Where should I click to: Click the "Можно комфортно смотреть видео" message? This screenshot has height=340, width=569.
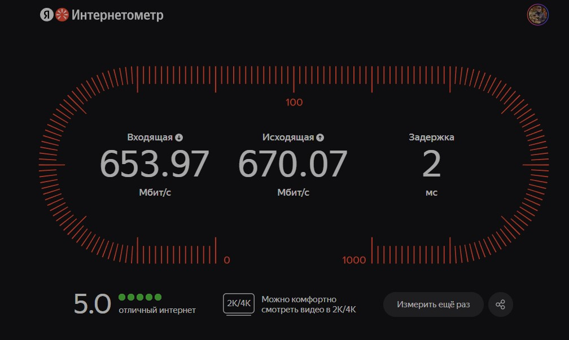pos(308,304)
